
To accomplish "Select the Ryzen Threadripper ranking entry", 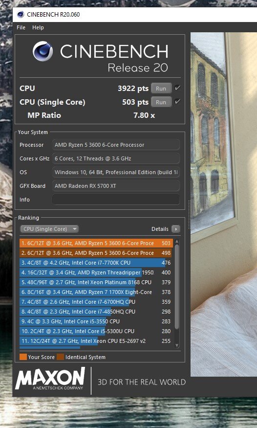I will tap(96, 272).
